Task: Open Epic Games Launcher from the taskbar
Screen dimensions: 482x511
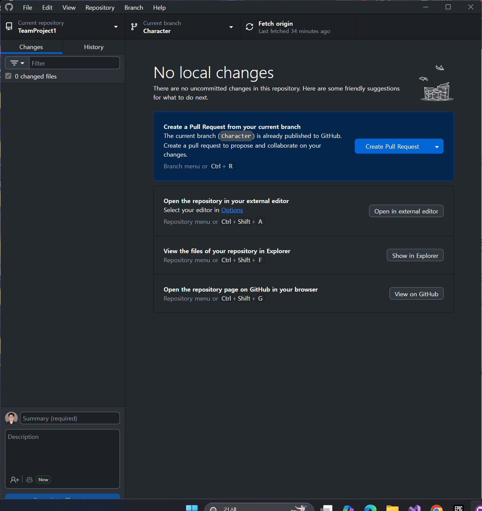Action: 459,508
